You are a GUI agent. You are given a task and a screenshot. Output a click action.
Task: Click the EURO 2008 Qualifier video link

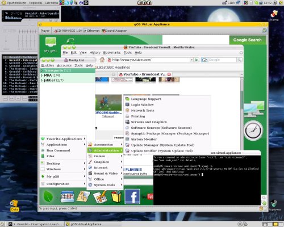click(108, 112)
